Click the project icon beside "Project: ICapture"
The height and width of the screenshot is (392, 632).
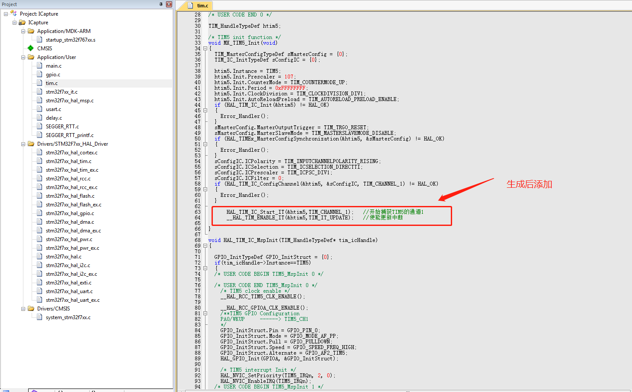click(13, 13)
